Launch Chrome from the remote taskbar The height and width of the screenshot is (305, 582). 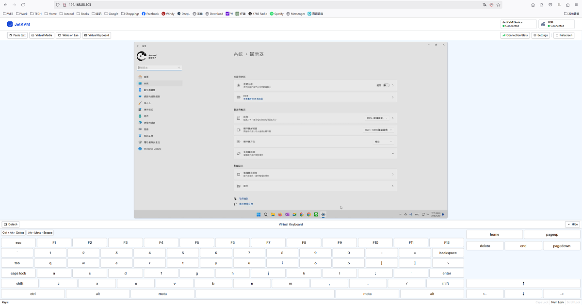pyautogui.click(x=309, y=214)
